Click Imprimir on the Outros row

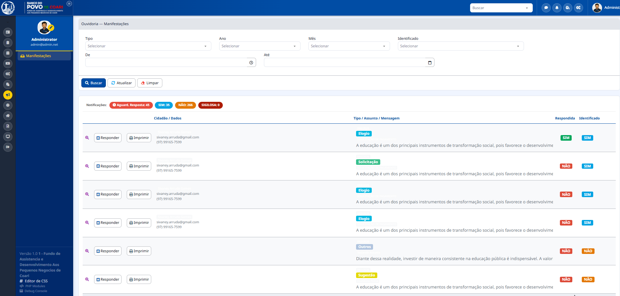click(139, 251)
